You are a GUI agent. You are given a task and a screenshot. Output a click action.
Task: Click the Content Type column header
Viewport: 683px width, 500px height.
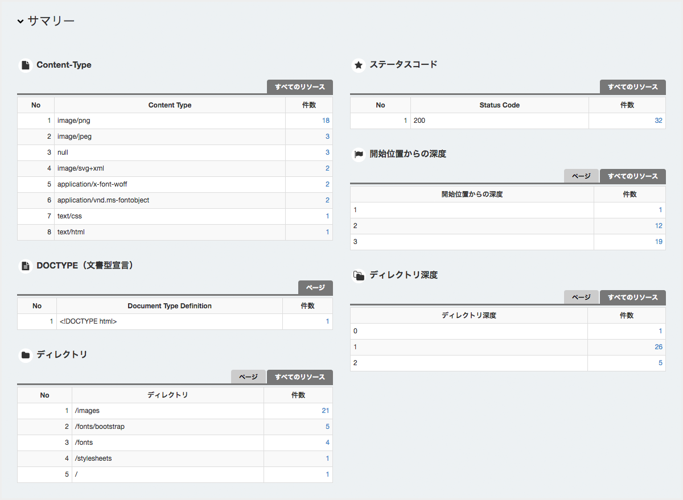pos(170,105)
